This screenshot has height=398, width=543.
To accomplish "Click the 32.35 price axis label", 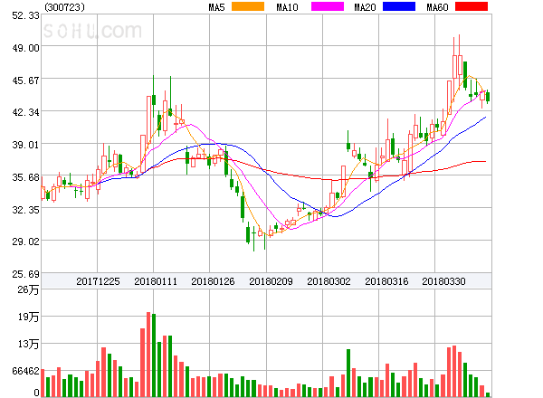I will click(25, 210).
